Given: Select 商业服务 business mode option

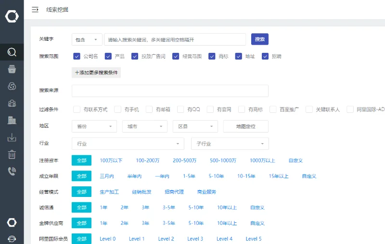Looking at the screenshot, I should point(206,192).
